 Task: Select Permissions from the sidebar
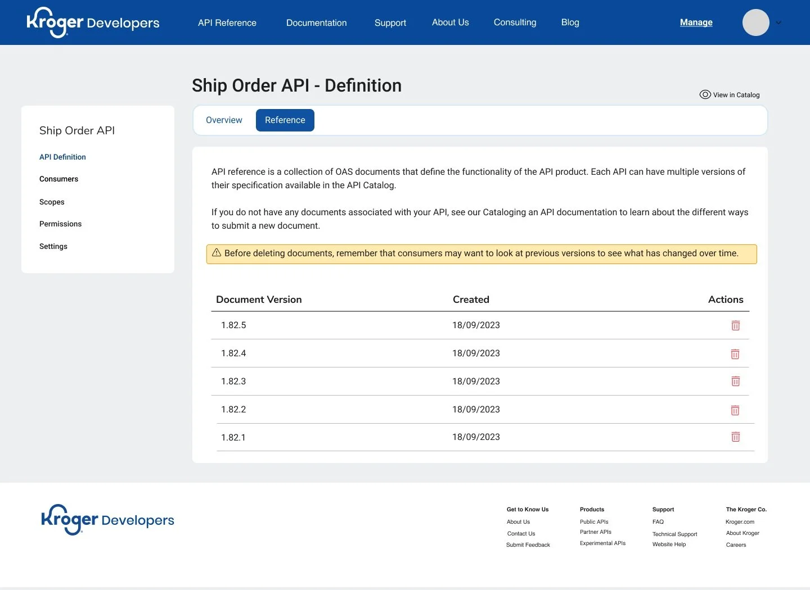(60, 224)
